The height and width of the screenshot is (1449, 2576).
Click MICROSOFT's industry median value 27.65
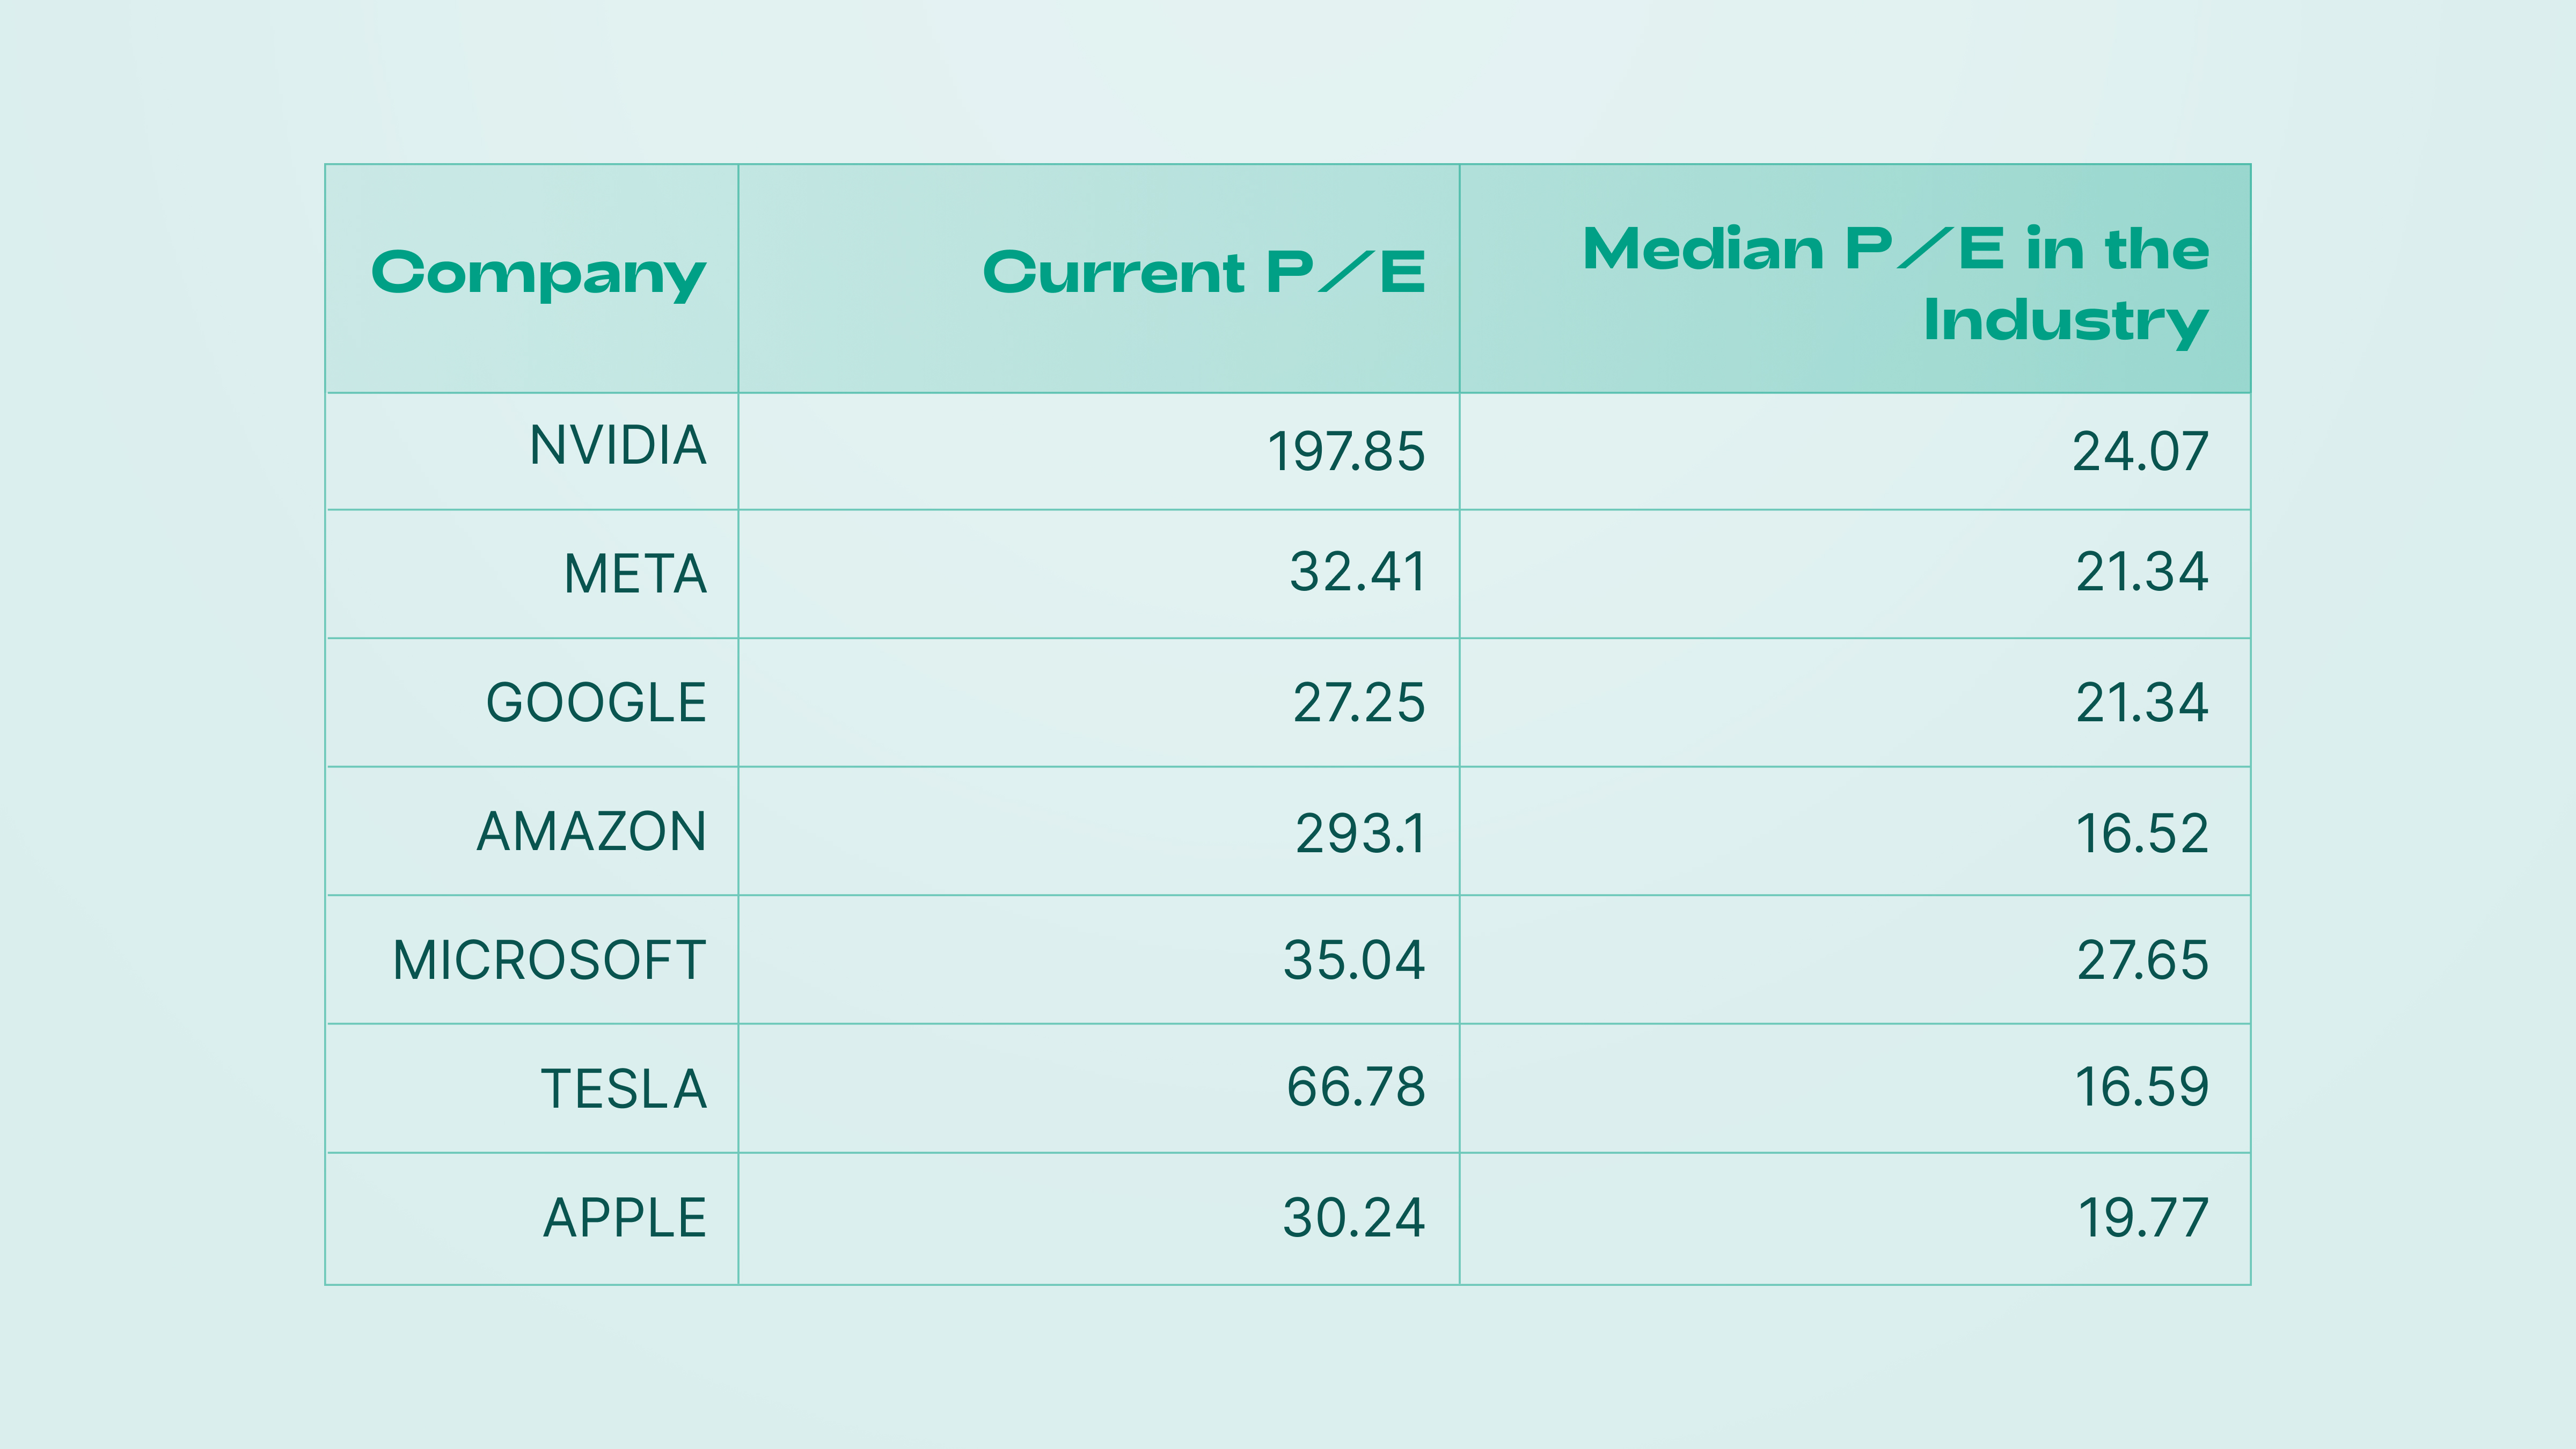pos(2142,961)
